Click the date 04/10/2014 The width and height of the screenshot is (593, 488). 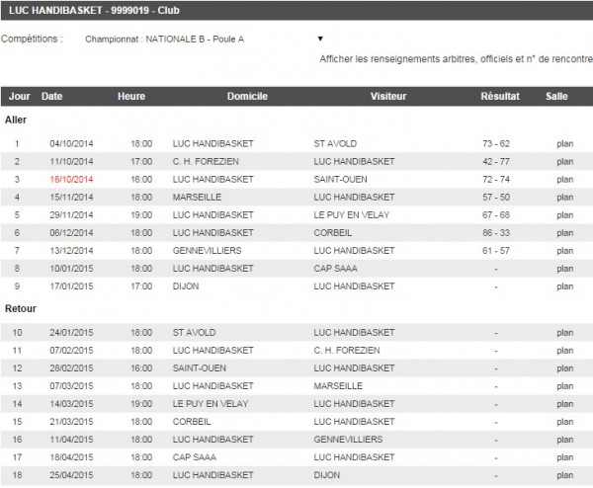point(71,143)
